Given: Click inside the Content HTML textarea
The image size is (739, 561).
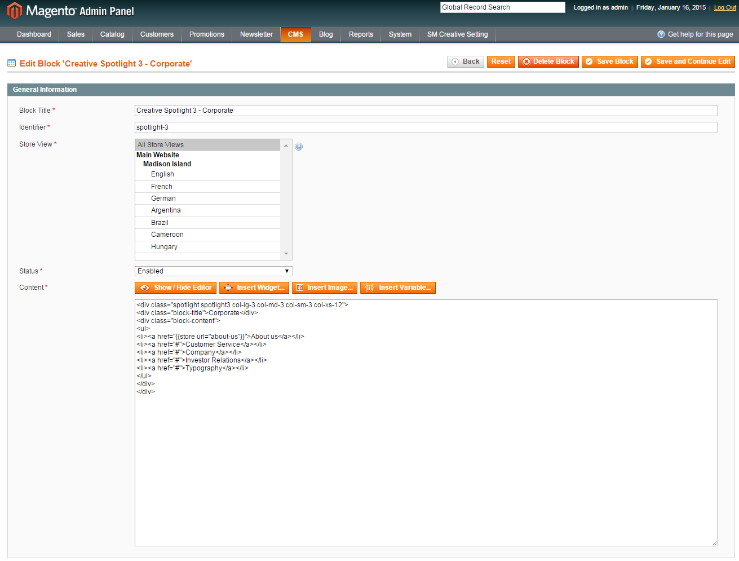Looking at the screenshot, I should pyautogui.click(x=426, y=423).
